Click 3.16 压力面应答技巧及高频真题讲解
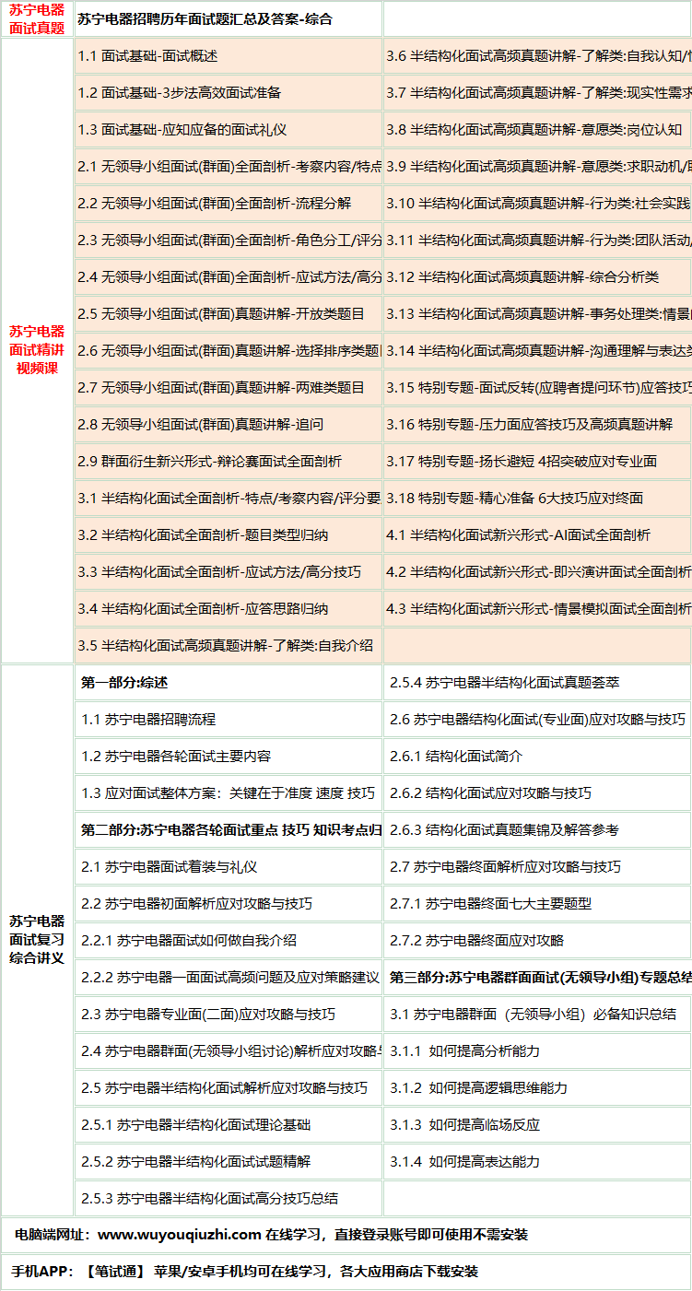 pyautogui.click(x=529, y=424)
